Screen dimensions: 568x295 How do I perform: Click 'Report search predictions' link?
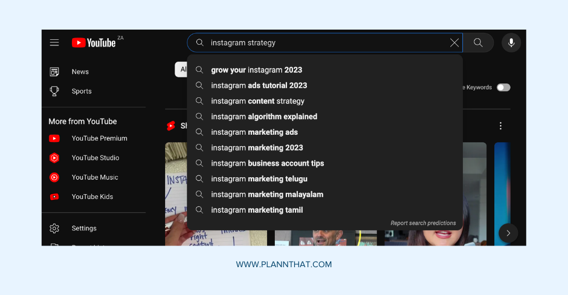423,223
